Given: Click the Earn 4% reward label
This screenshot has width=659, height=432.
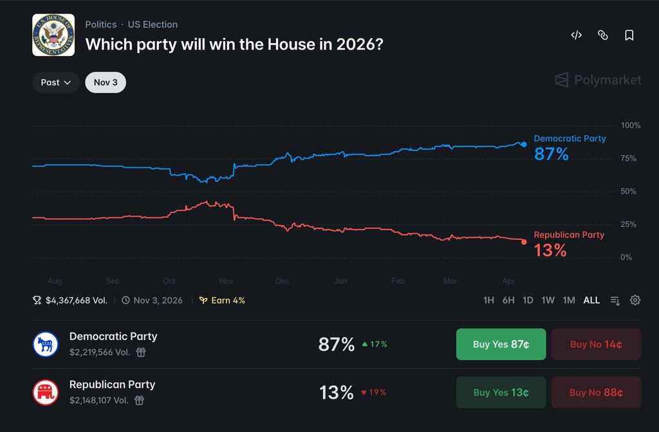Looking at the screenshot, I should pyautogui.click(x=222, y=300).
